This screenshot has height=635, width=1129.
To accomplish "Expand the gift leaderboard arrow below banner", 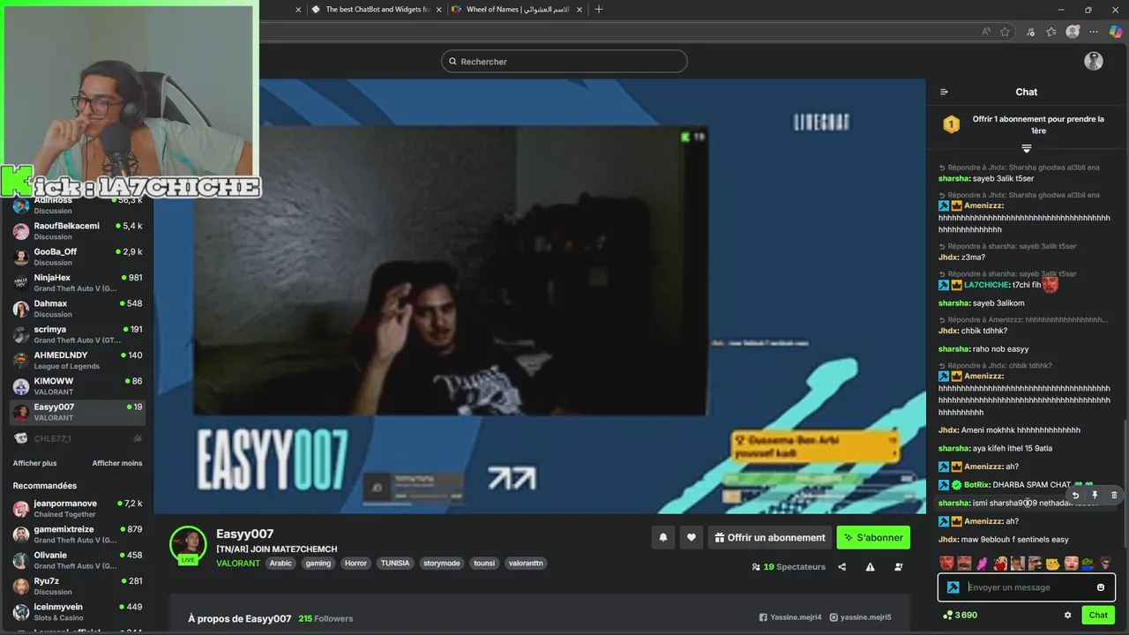I will click(x=1027, y=148).
